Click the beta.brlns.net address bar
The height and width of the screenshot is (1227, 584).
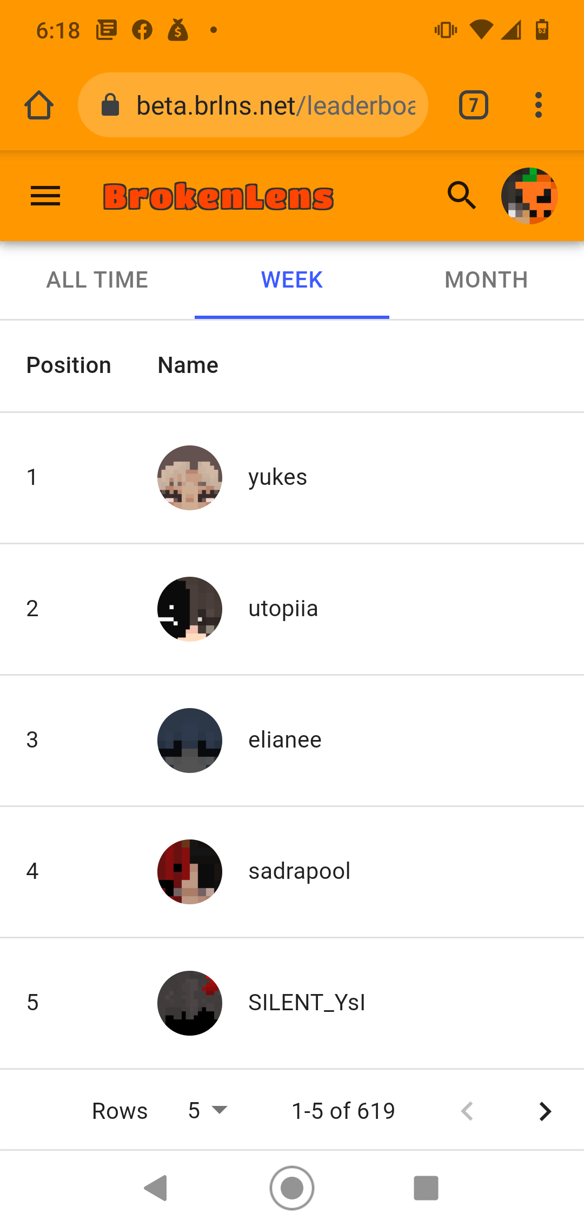pyautogui.click(x=253, y=105)
